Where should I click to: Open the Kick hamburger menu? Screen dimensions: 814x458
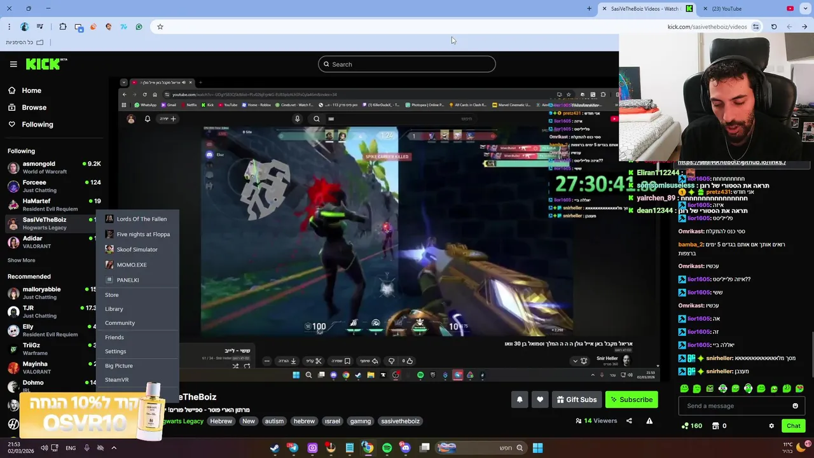[x=13, y=64]
